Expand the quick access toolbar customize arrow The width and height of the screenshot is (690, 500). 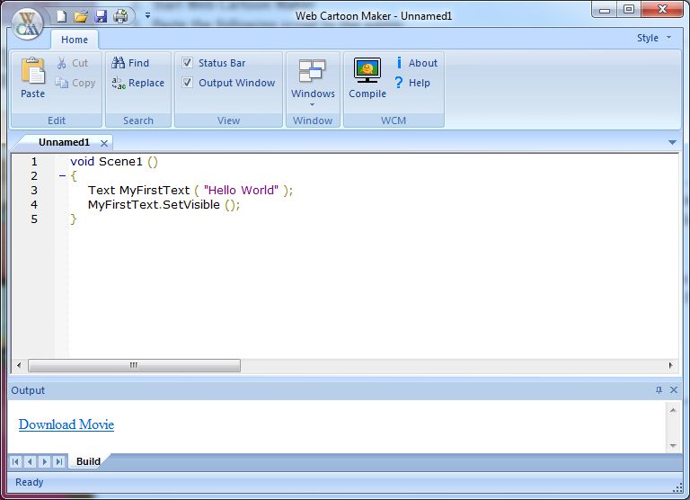pos(148,15)
